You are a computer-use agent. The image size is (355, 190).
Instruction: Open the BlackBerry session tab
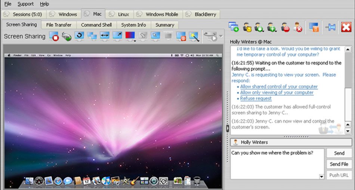tap(201, 14)
